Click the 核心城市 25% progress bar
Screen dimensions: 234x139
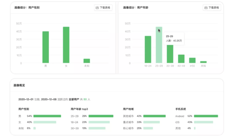click(x=148, y=128)
